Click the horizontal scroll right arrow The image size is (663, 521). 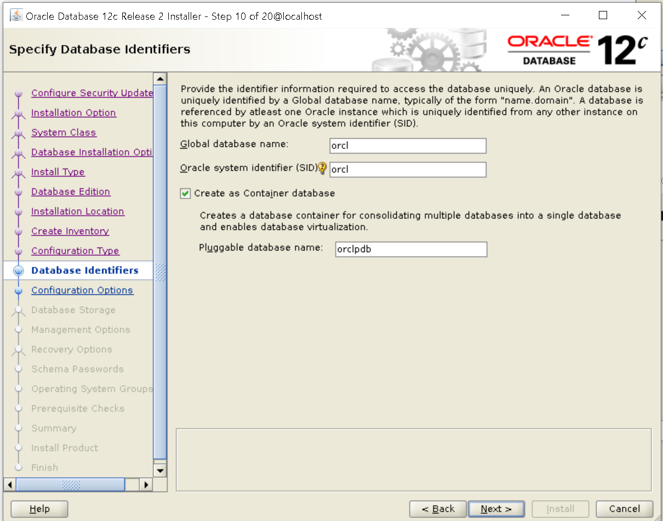tap(146, 485)
